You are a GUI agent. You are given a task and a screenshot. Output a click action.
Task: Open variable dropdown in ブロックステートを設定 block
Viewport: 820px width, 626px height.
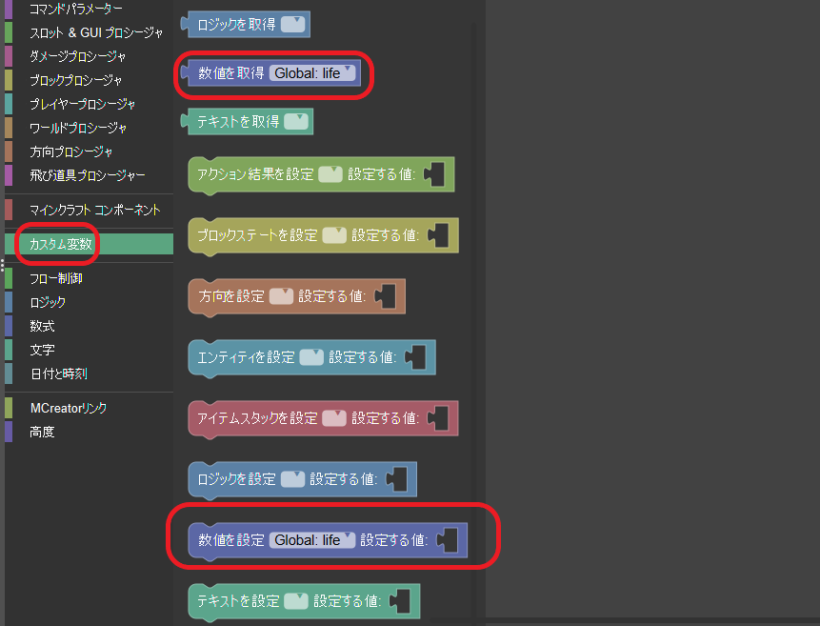tap(334, 235)
